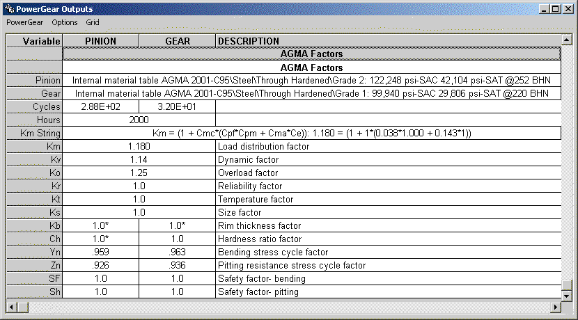Select the Hours cell showing 2000
Viewport: 578px width, 320px height.
coord(139,120)
